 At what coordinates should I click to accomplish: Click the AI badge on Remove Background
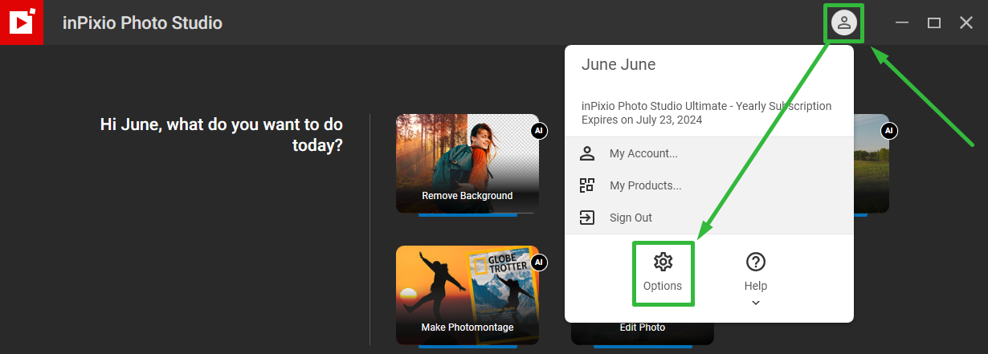coord(538,131)
